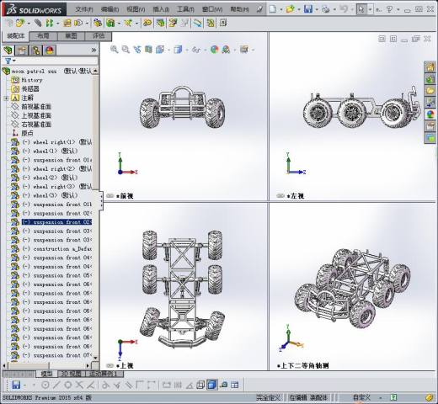The height and width of the screenshot is (404, 438).
Task: Select the filter funnel icon above tree
Action: click(8, 61)
